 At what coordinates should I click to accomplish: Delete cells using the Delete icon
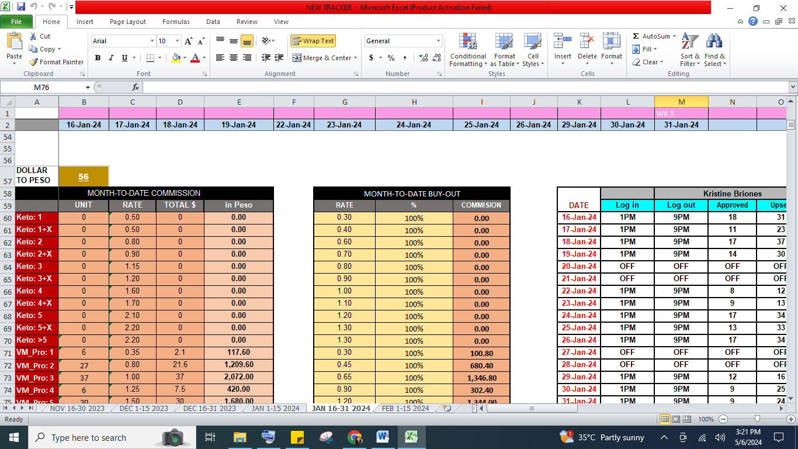[587, 41]
